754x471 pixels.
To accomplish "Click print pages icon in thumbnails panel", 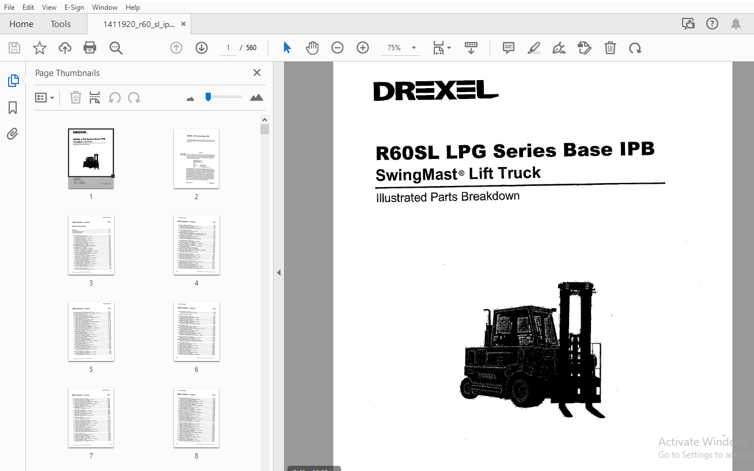I will click(94, 97).
